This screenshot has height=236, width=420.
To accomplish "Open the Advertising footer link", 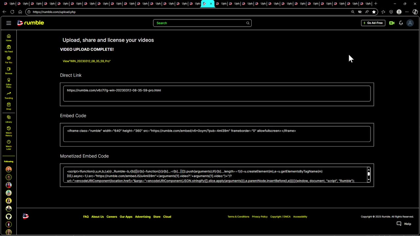I will pyautogui.click(x=143, y=217).
